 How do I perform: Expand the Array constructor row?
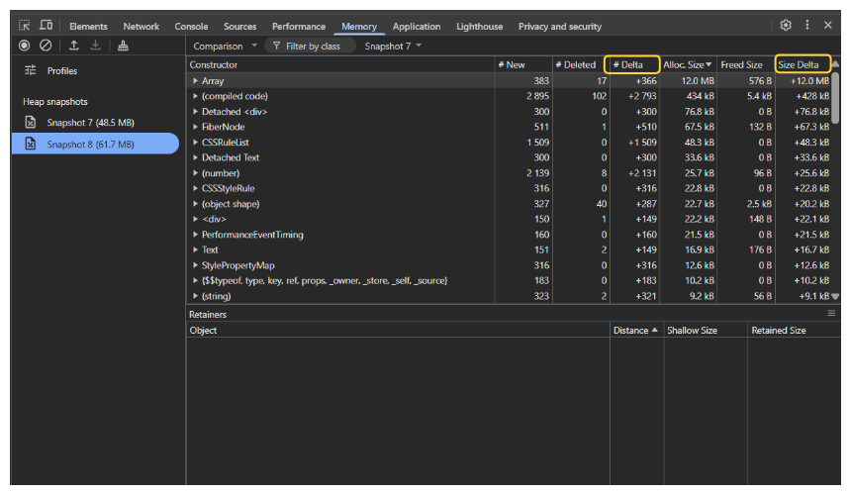(195, 81)
